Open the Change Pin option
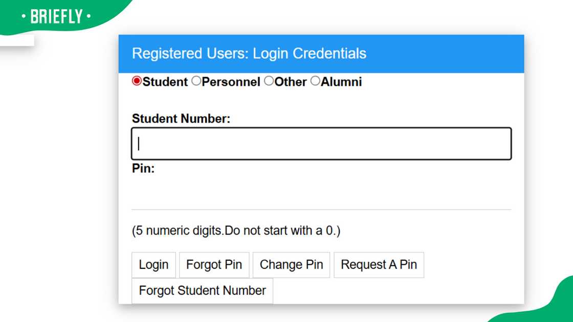 pyautogui.click(x=291, y=265)
